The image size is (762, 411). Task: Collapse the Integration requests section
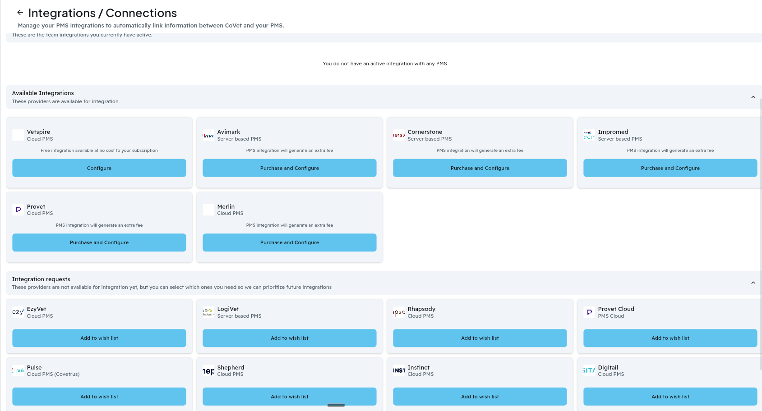pyautogui.click(x=753, y=283)
